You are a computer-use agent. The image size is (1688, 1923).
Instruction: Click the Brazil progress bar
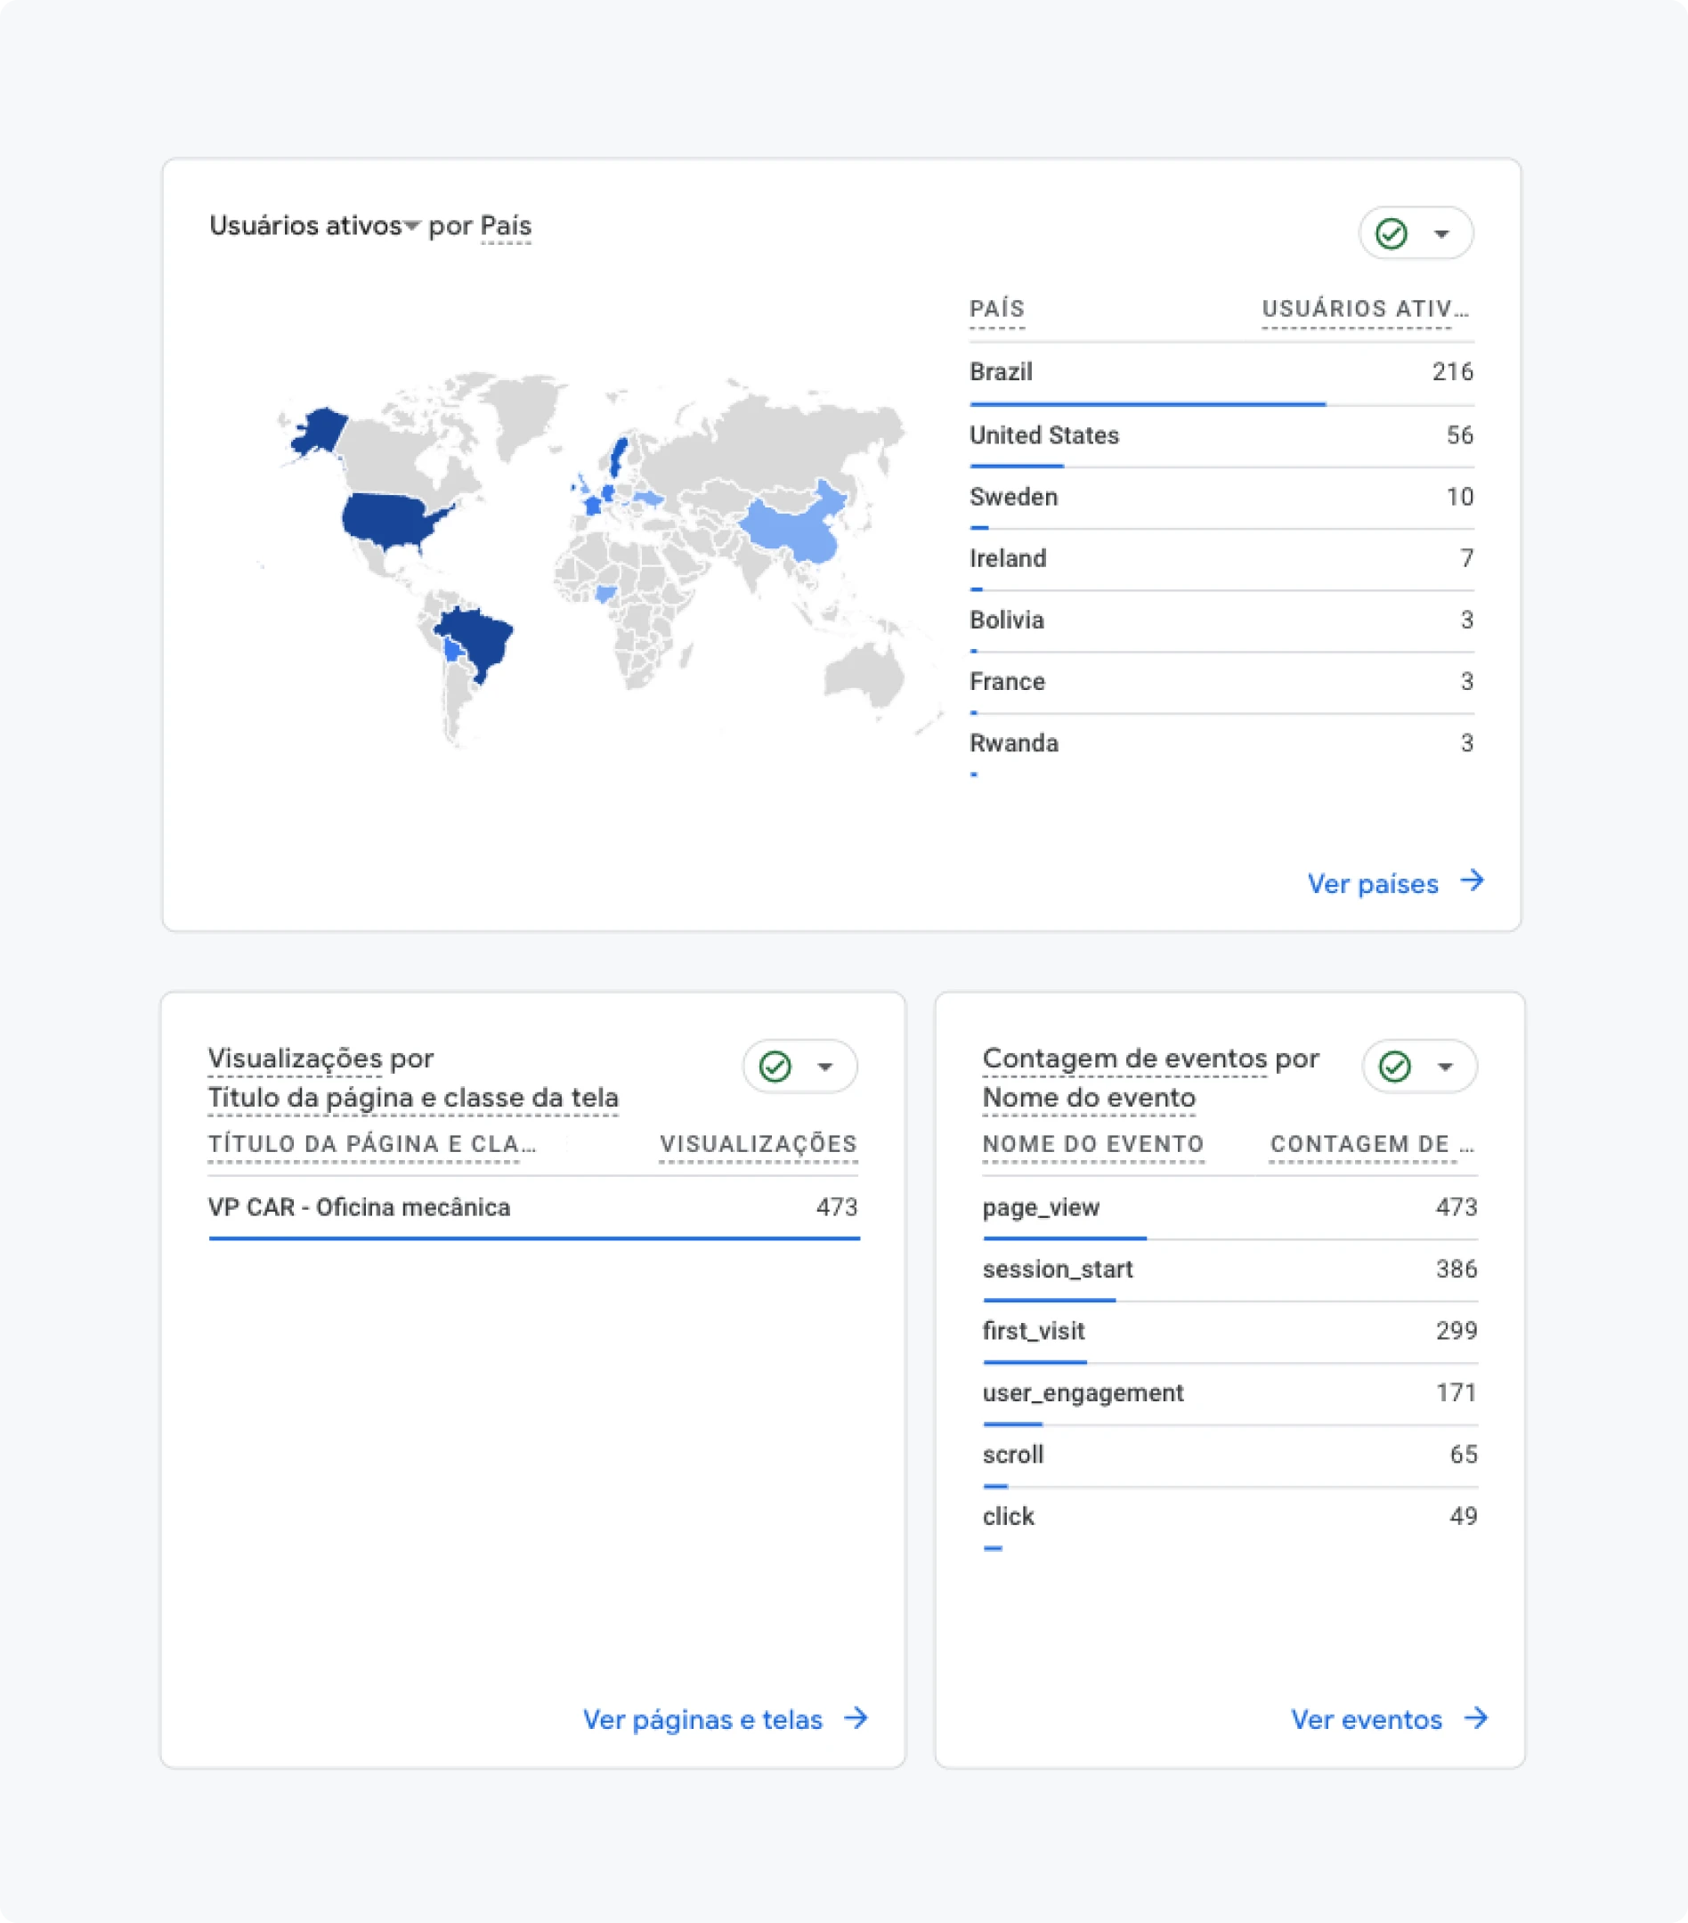tap(1147, 404)
